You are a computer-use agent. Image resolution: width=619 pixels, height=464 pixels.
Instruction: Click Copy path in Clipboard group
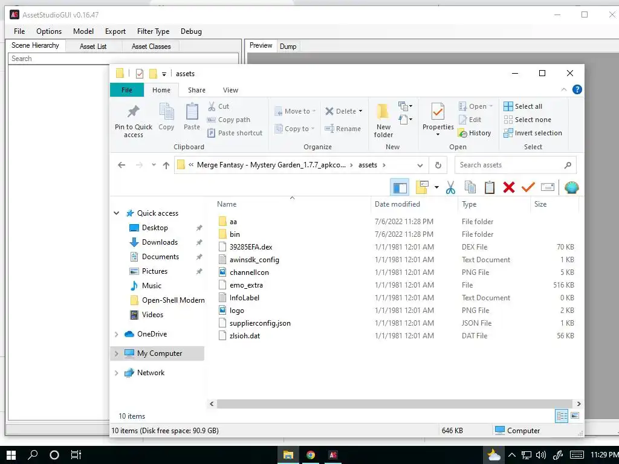228,120
